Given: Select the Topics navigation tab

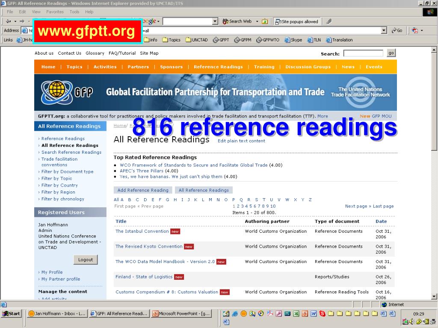Looking at the screenshot, I should tap(74, 67).
